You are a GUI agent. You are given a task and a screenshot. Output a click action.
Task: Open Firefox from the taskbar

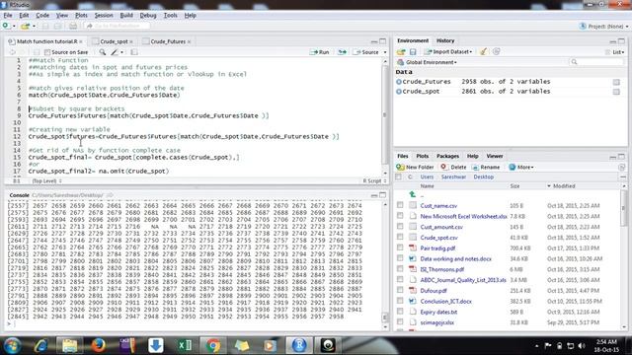point(98,345)
